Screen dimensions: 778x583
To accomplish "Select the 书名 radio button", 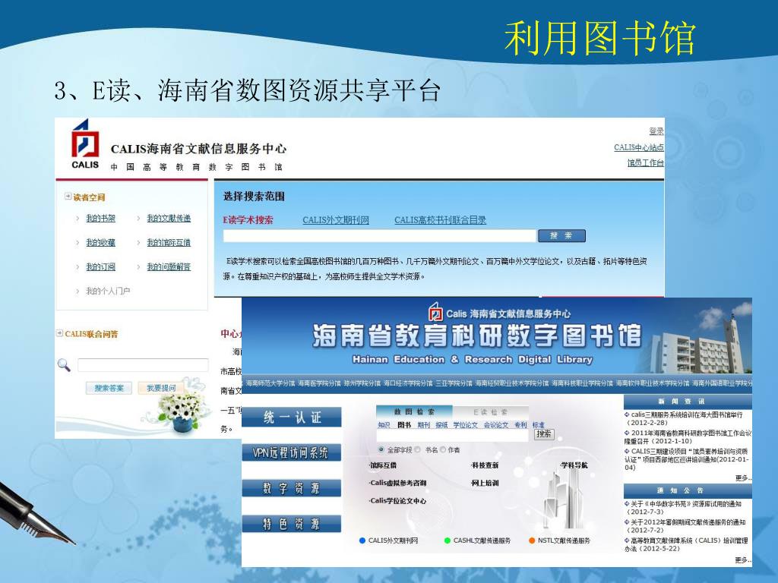I will tap(418, 449).
